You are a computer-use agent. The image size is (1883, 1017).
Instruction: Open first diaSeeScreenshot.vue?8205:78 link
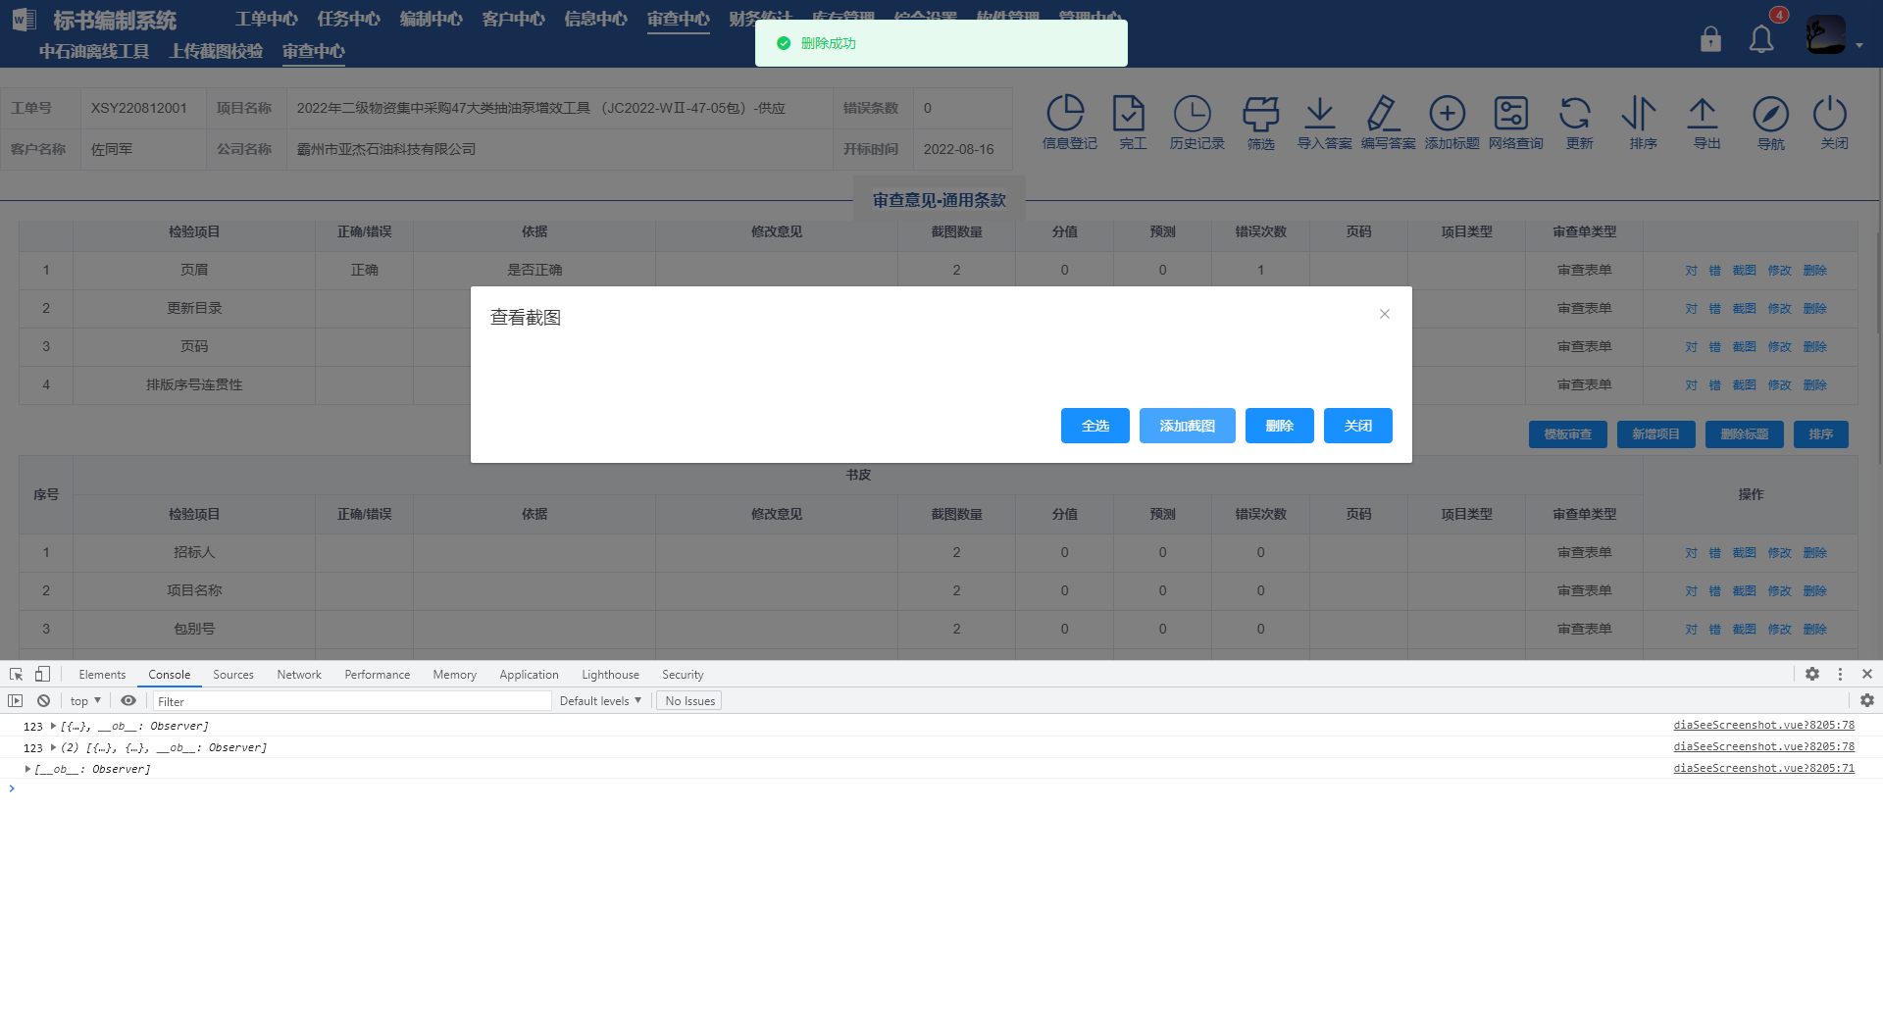coord(1763,726)
